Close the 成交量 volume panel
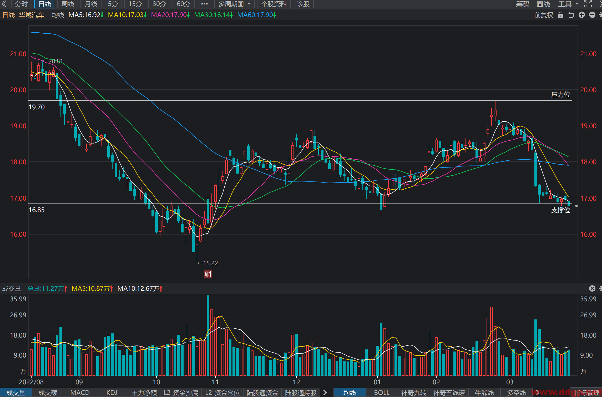 pyautogui.click(x=592, y=288)
